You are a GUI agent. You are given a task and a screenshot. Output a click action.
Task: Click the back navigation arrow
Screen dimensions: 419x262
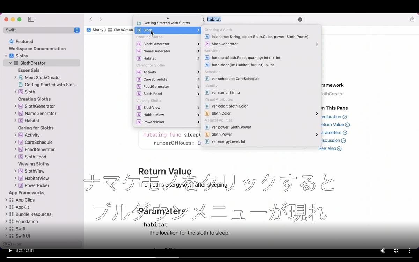point(91,19)
